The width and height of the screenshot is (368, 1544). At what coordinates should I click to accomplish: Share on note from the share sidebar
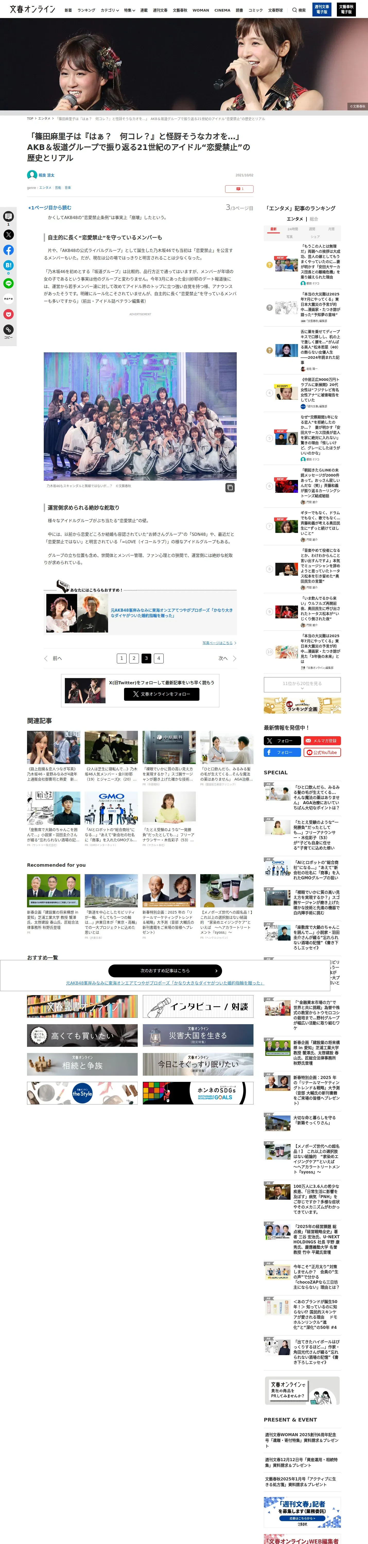(8, 299)
